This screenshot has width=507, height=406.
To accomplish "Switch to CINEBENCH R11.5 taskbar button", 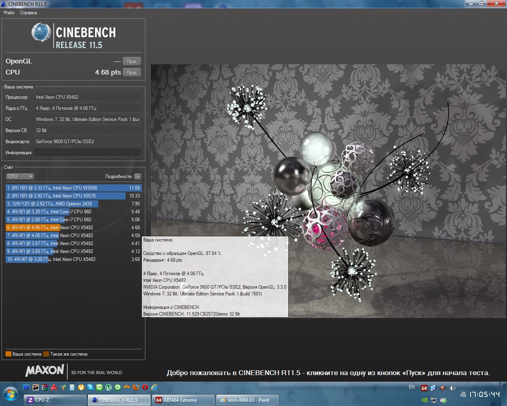I will pyautogui.click(x=119, y=400).
